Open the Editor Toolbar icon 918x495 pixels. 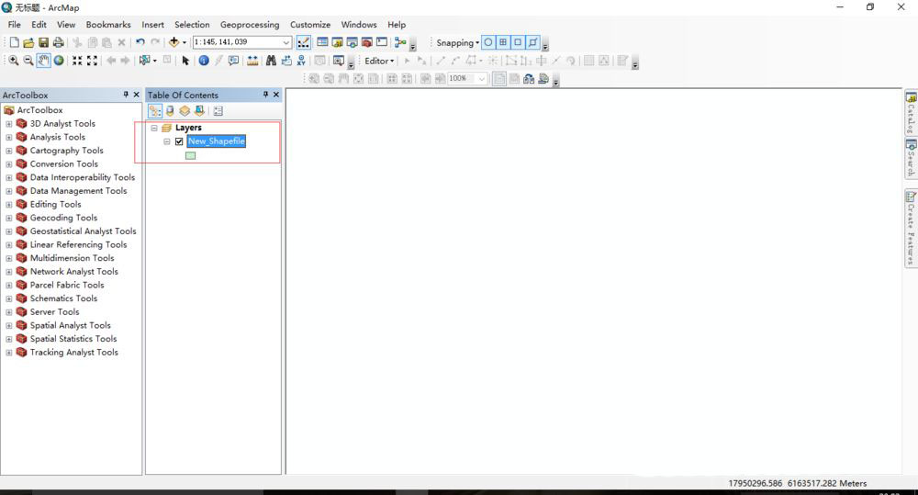pos(303,42)
